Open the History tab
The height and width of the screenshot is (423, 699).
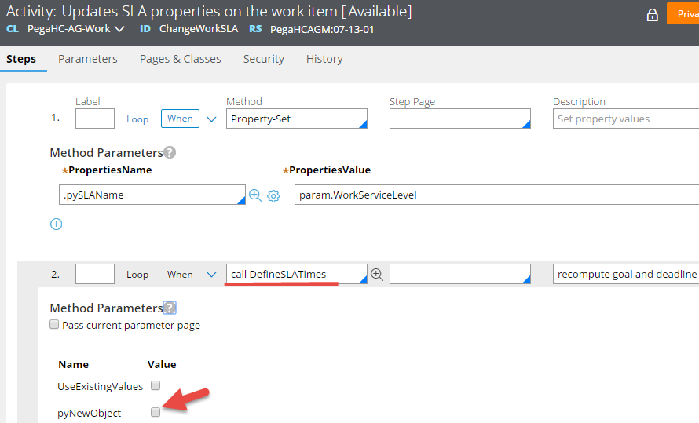(324, 59)
